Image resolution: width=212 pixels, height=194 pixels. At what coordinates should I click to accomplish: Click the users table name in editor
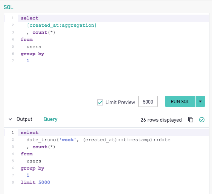click(34, 47)
